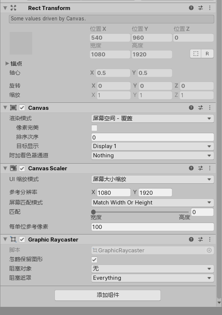The height and width of the screenshot is (315, 222).
Task: Click the 宽度 field showing 1080
Action: click(x=110, y=54)
